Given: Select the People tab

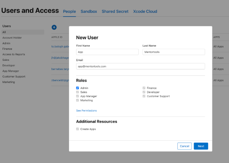Looking at the screenshot, I should click(x=69, y=12).
